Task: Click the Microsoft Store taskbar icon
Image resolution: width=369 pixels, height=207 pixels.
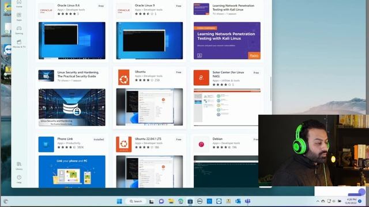Action: (x=190, y=201)
